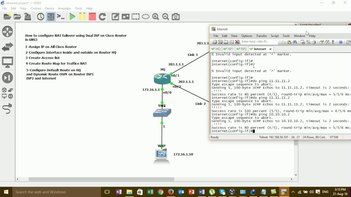Click the Find binoculars icon
351x197 pixels.
tap(295, 42)
